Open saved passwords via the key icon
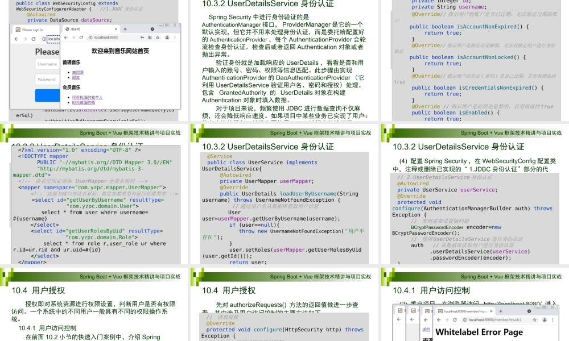 143,37
